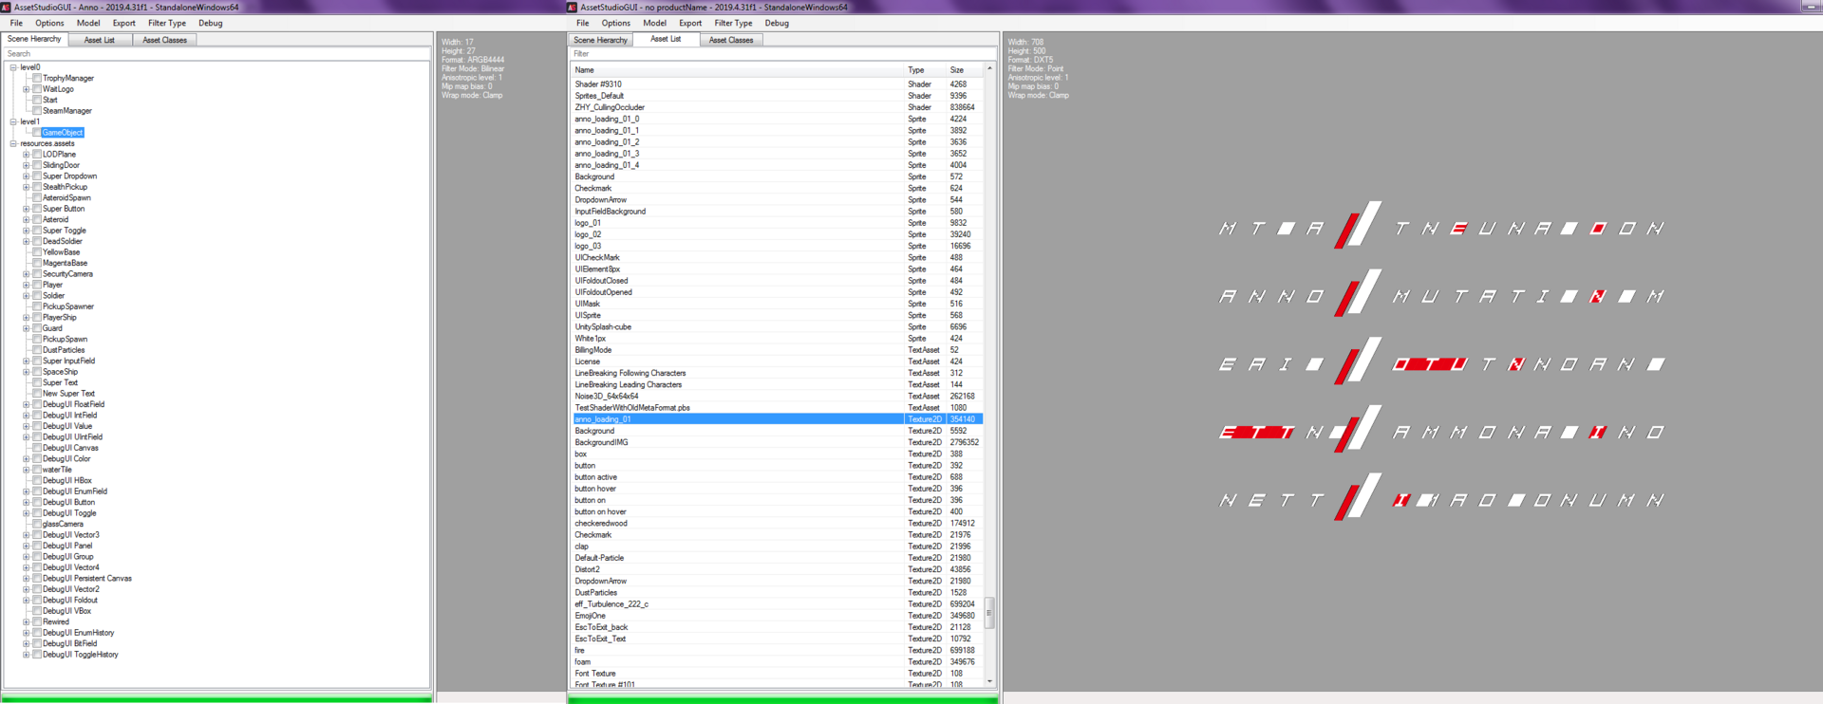Select the logo_02 sprite row
This screenshot has height=704, width=1823.
777,234
